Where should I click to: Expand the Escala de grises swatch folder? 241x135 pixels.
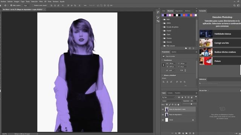pyautogui.click(x=162, y=27)
